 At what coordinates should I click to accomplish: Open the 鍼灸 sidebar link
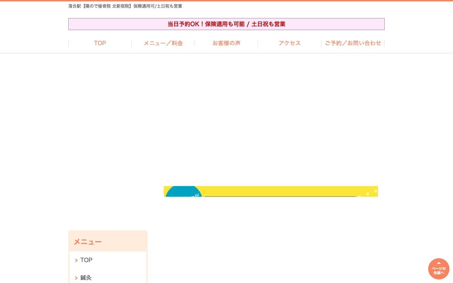coord(86,278)
